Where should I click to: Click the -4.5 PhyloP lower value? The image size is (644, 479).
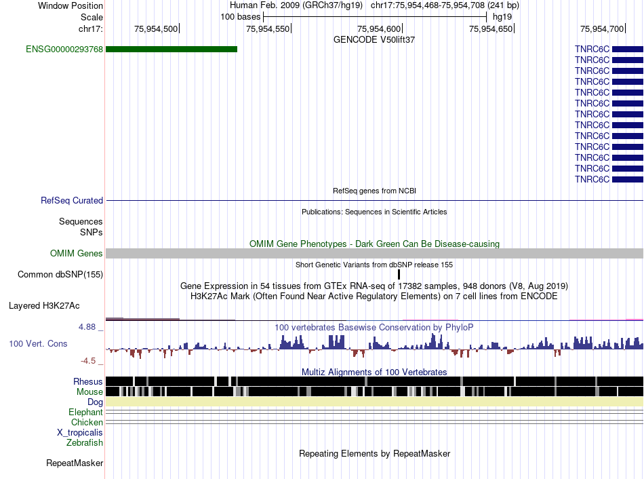point(88,361)
